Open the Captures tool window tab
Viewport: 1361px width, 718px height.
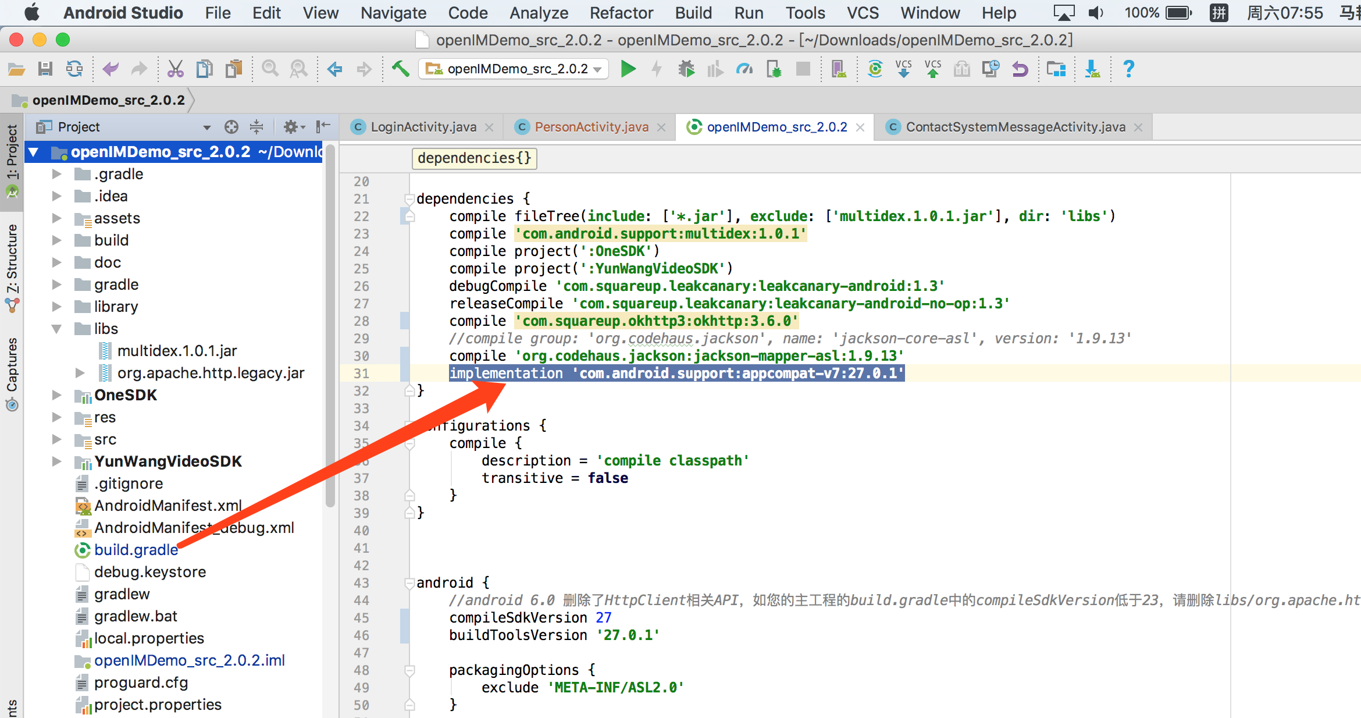point(12,374)
